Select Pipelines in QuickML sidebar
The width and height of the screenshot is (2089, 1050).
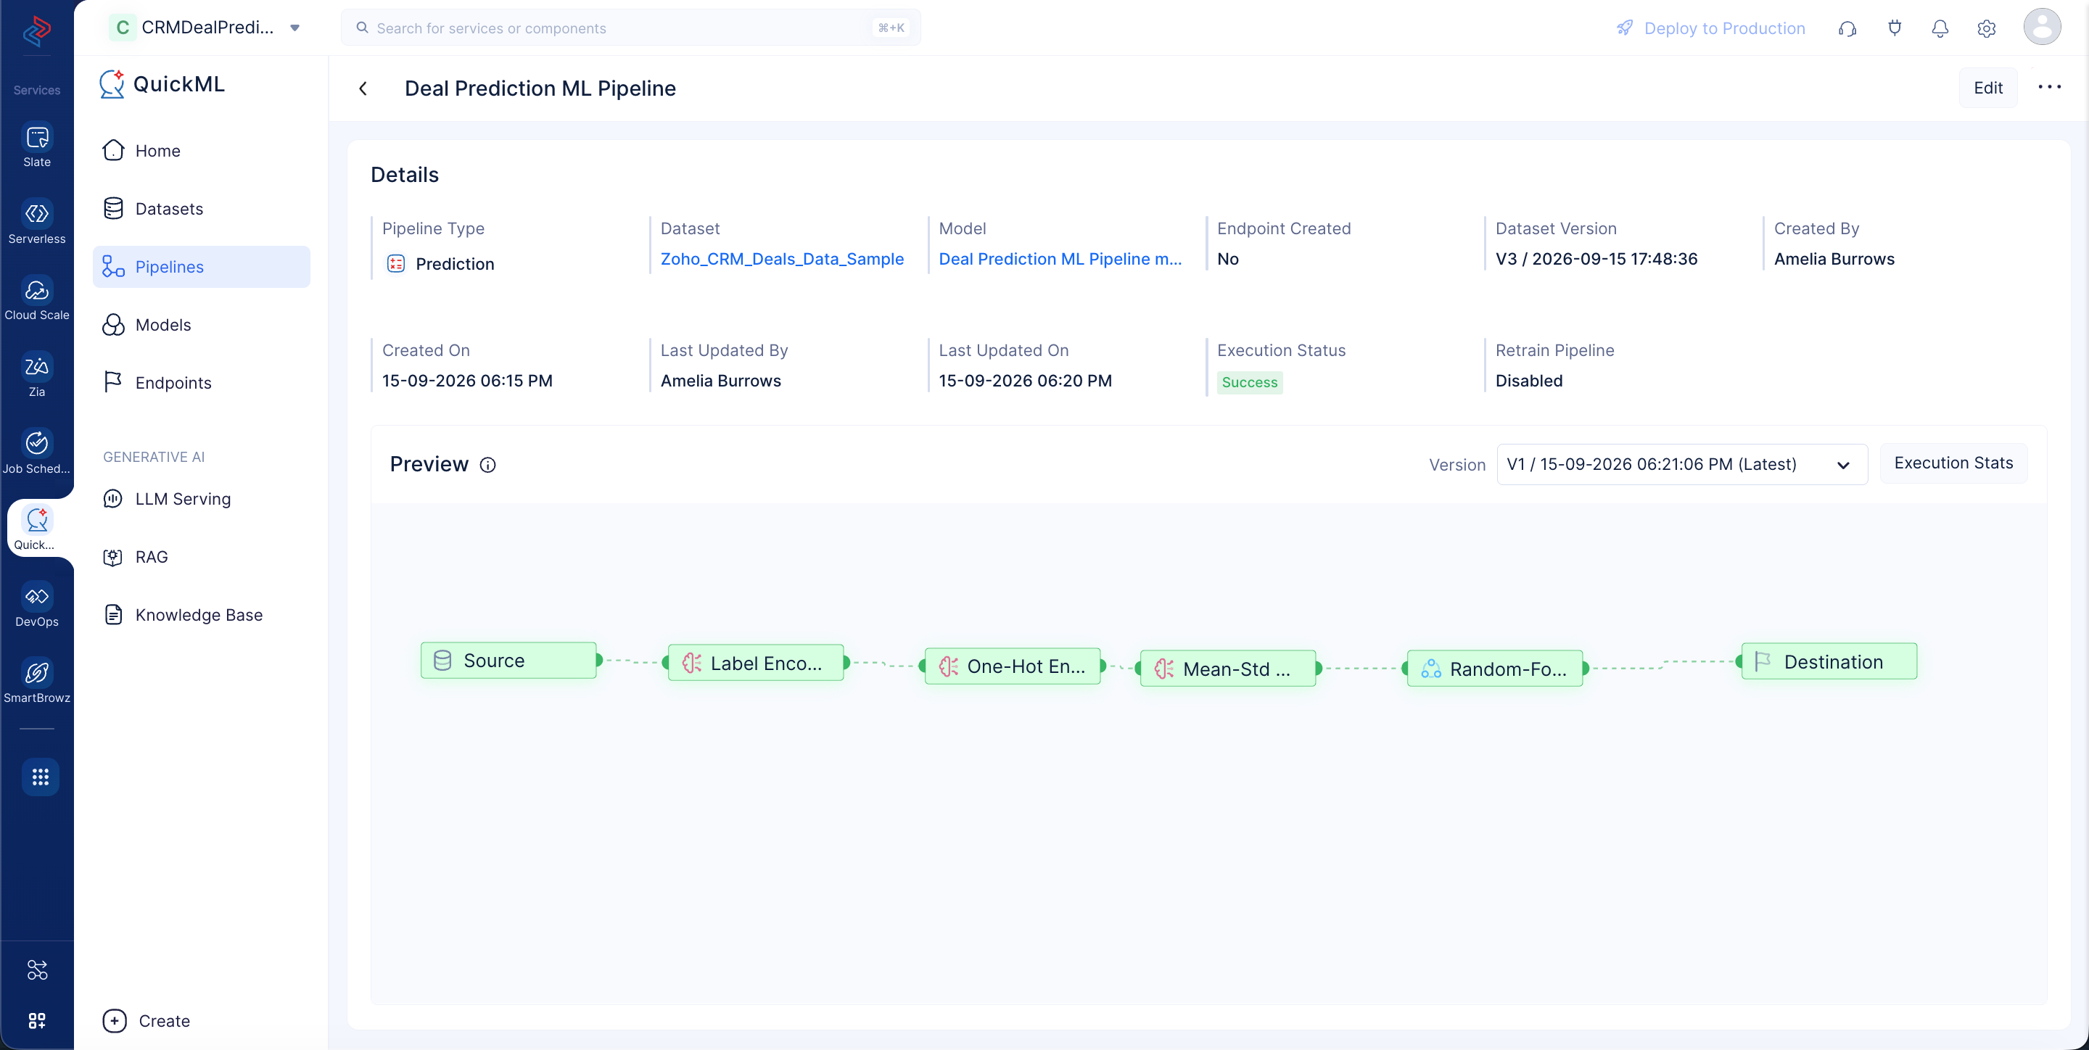[x=201, y=267]
